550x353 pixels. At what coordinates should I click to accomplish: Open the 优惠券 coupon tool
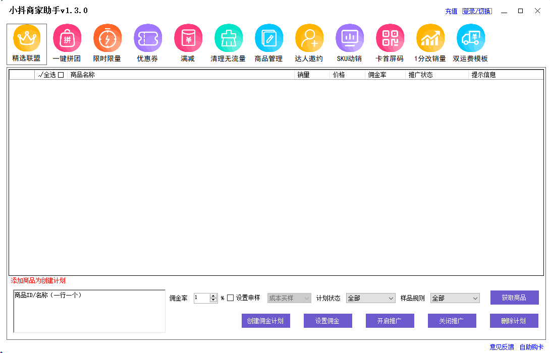point(148,38)
